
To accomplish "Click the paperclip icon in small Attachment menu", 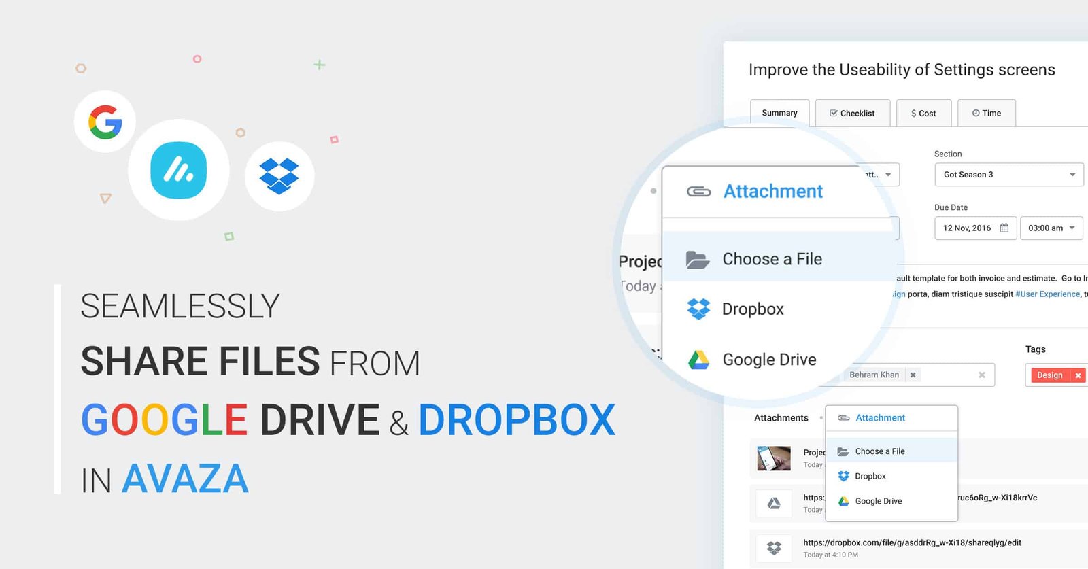I will tap(843, 418).
